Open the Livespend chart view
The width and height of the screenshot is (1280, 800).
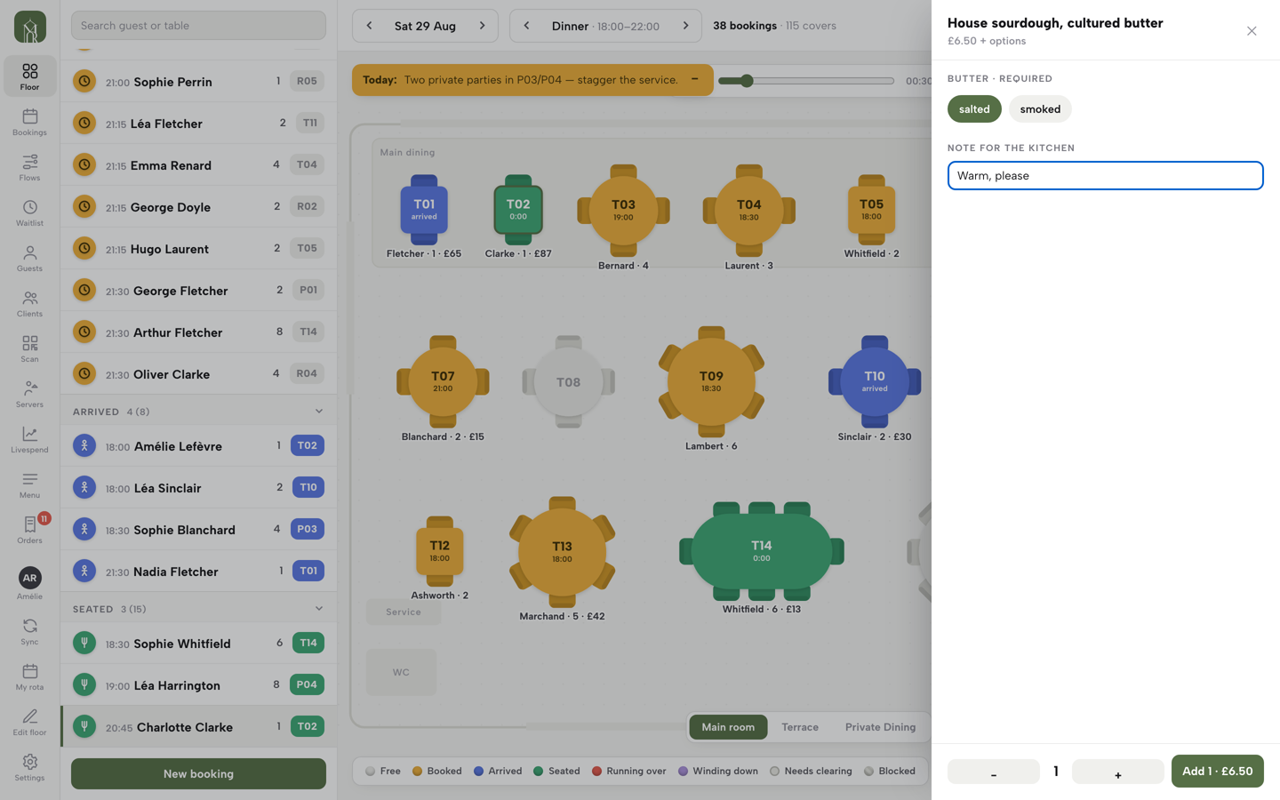point(29,439)
